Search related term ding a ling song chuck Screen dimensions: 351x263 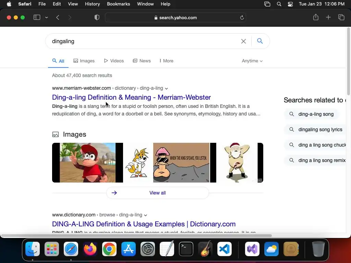tap(315, 145)
